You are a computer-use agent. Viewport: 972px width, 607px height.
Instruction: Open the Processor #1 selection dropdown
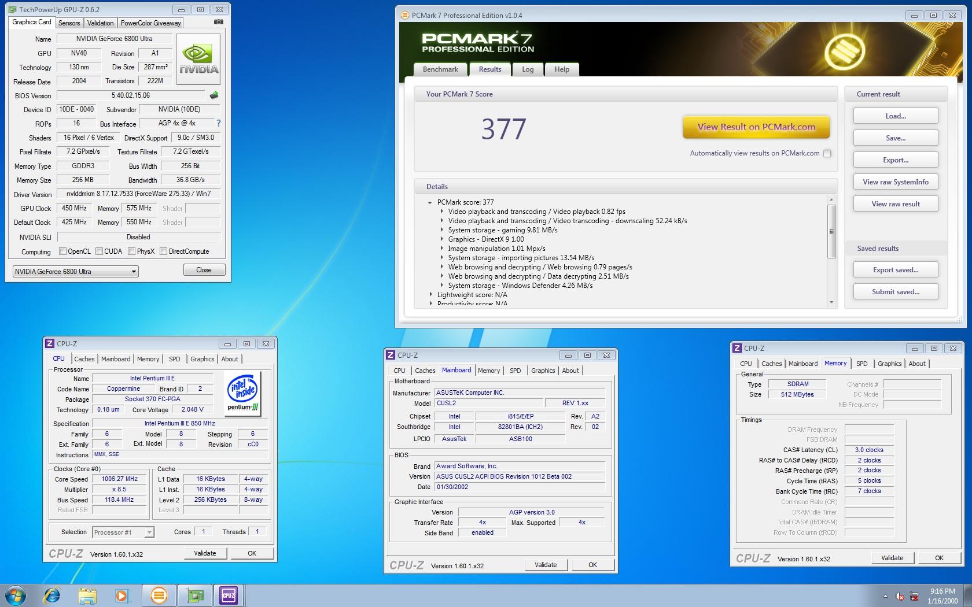click(123, 532)
